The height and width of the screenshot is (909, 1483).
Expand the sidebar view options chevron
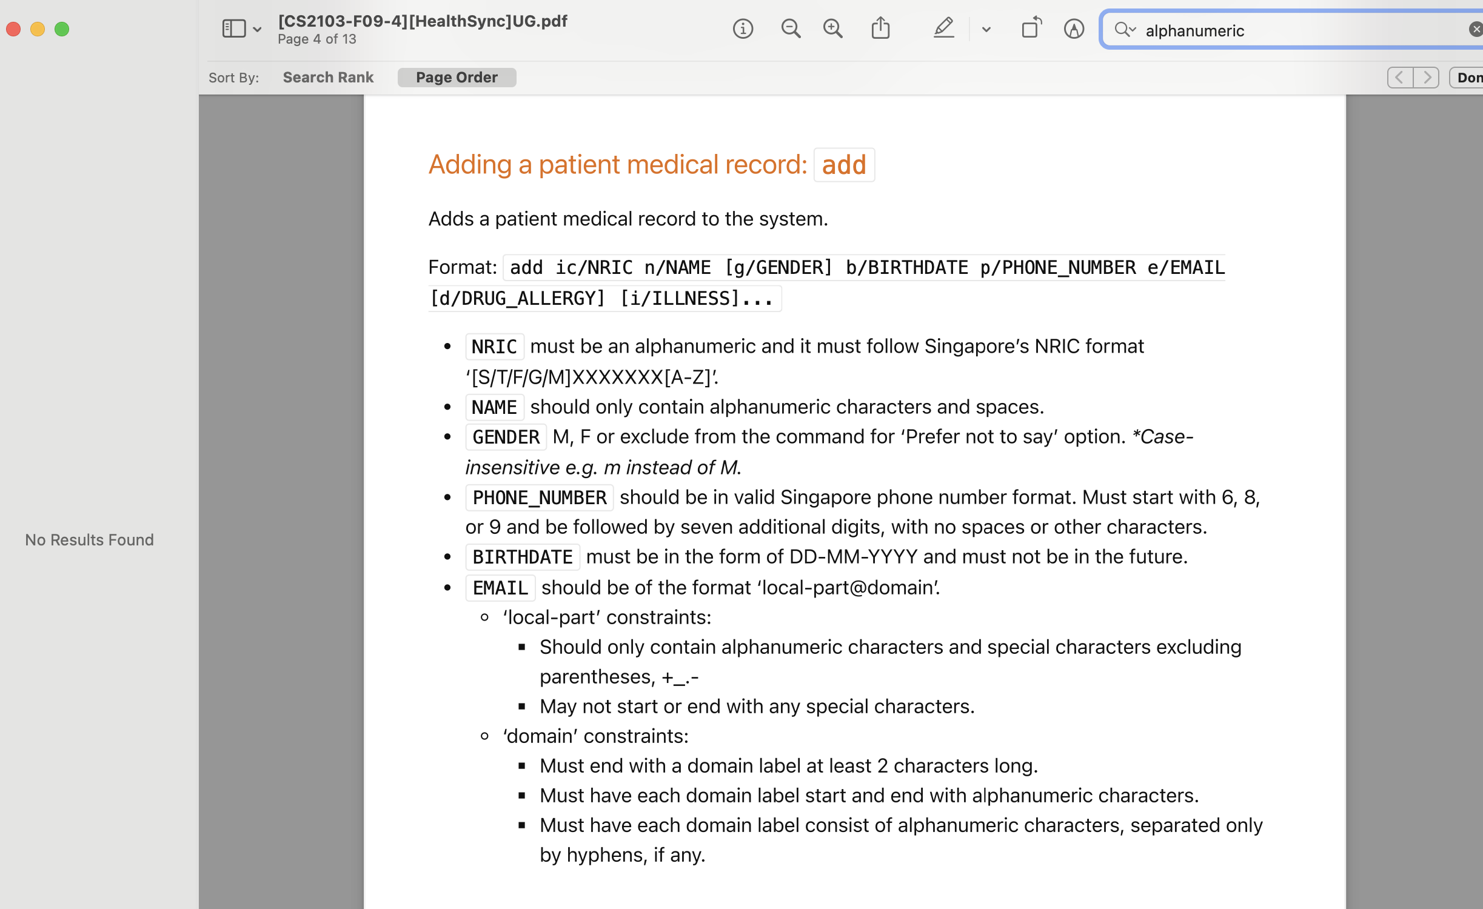pyautogui.click(x=257, y=29)
